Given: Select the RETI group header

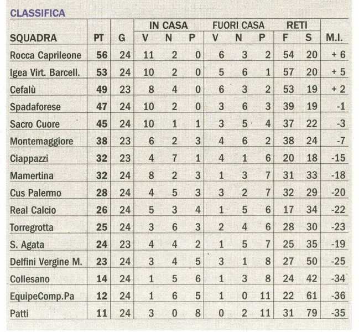Looking at the screenshot, I should point(296,25).
